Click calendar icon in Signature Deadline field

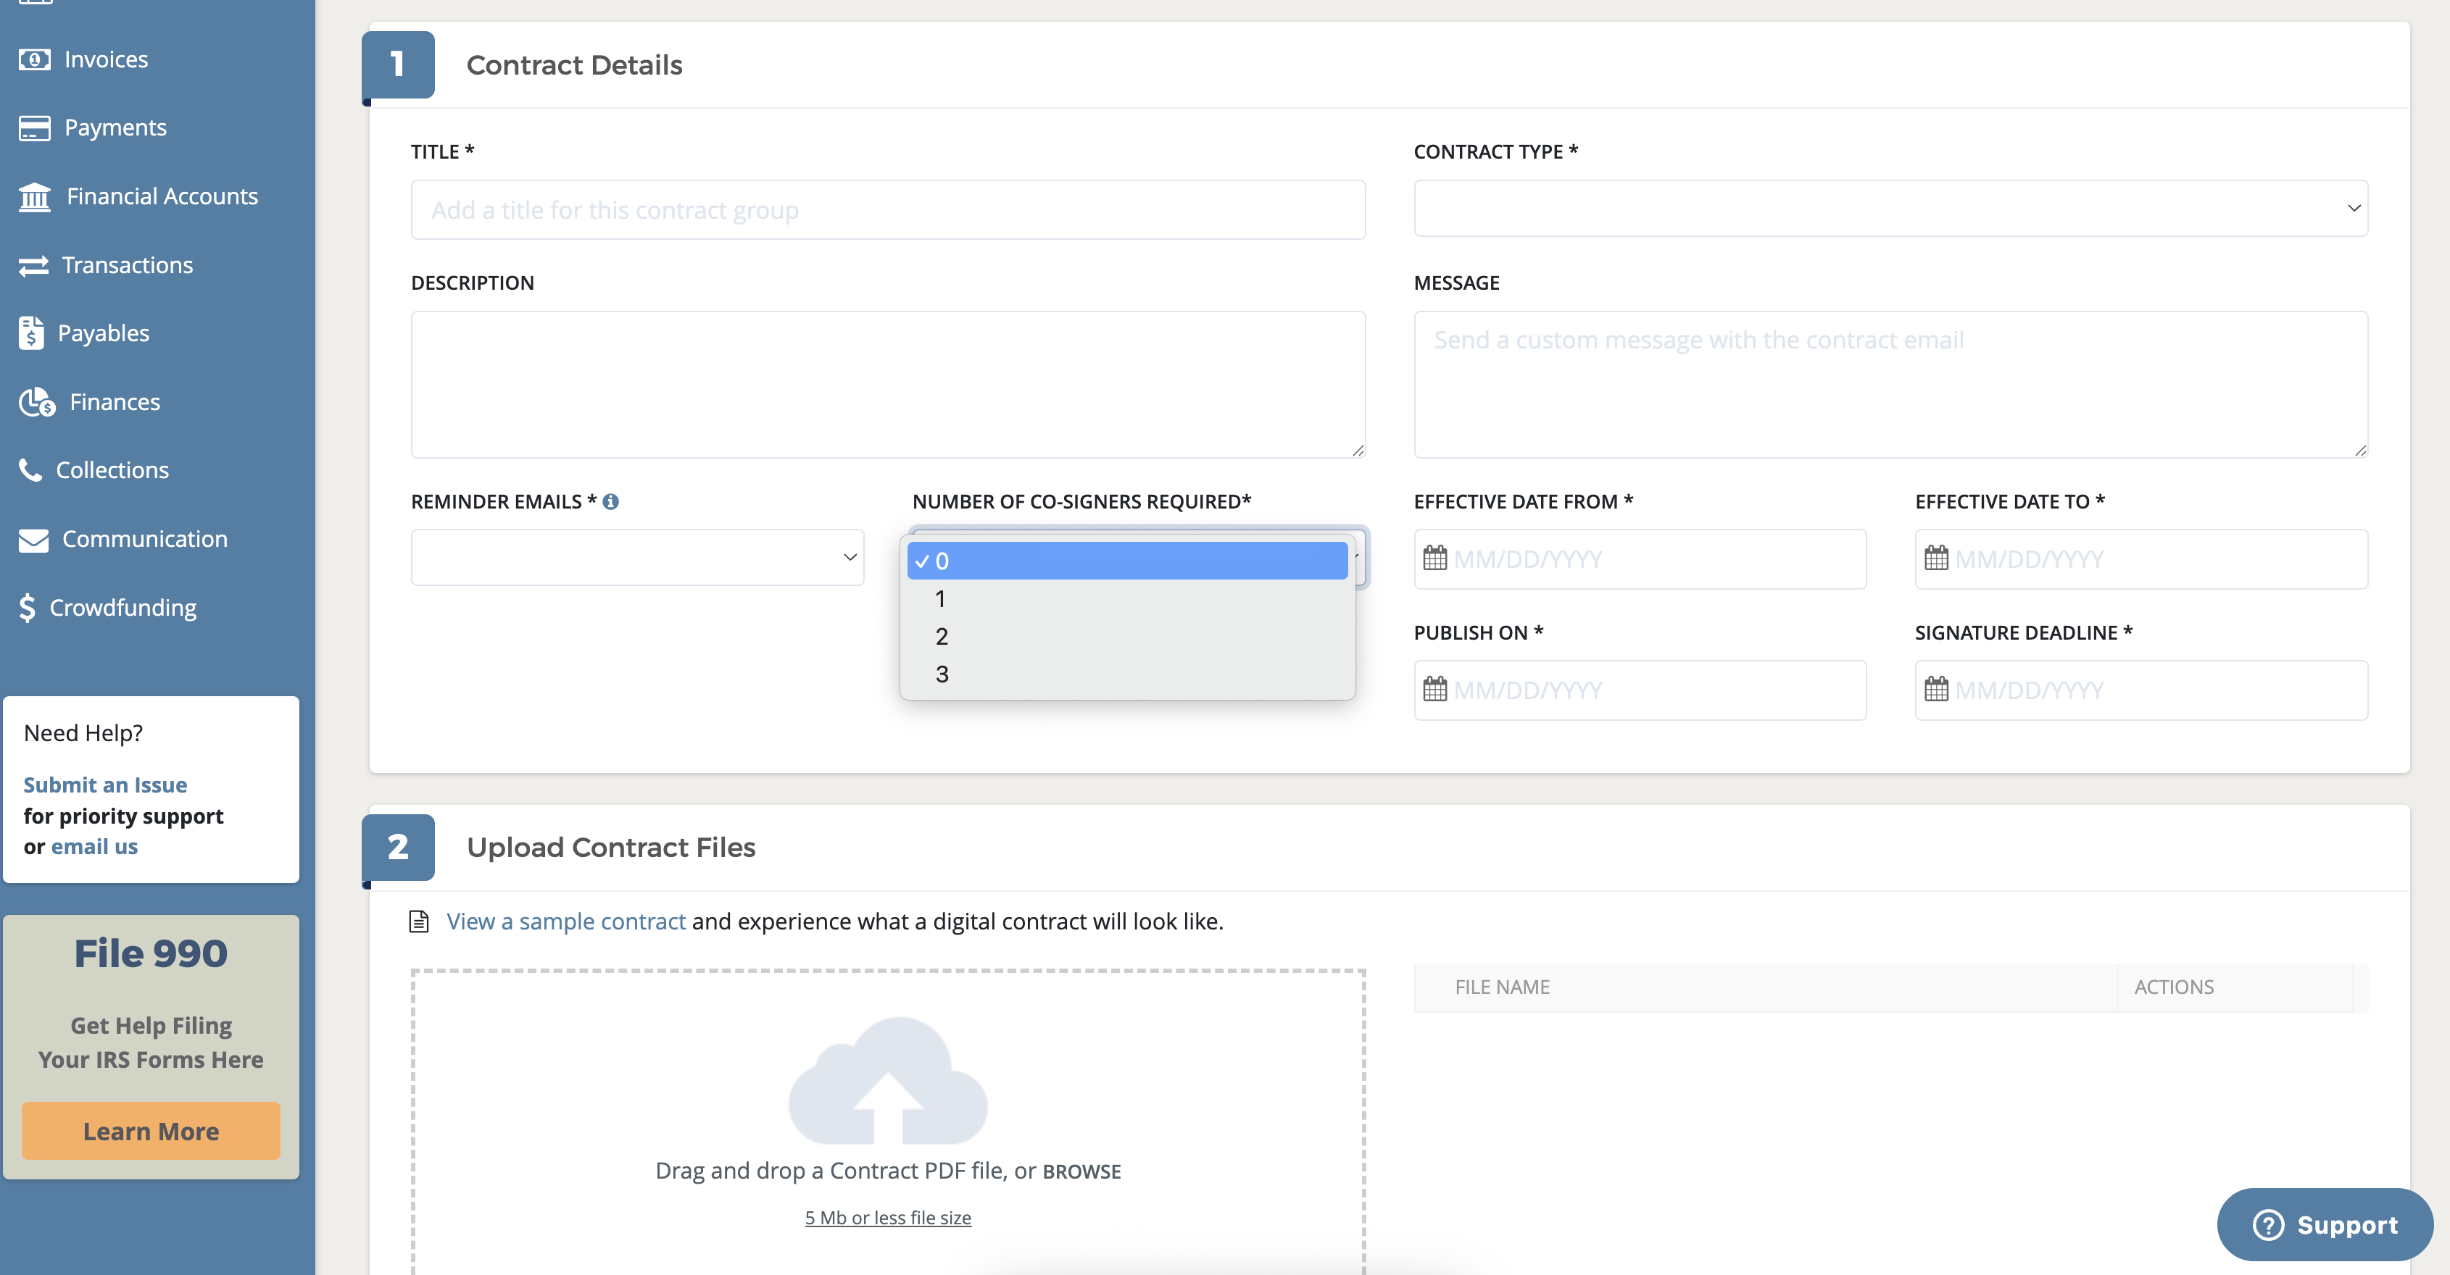[x=1935, y=690]
